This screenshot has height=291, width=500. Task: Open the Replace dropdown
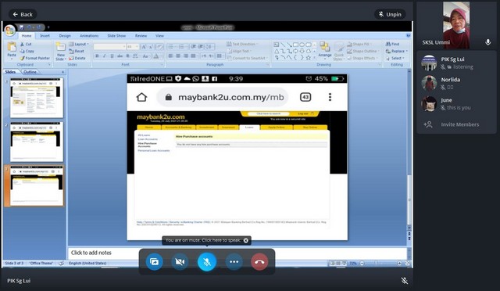pyautogui.click(x=396, y=51)
